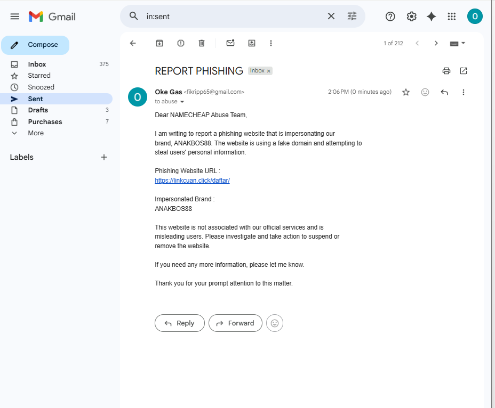Click the Labels heading

[x=21, y=157]
